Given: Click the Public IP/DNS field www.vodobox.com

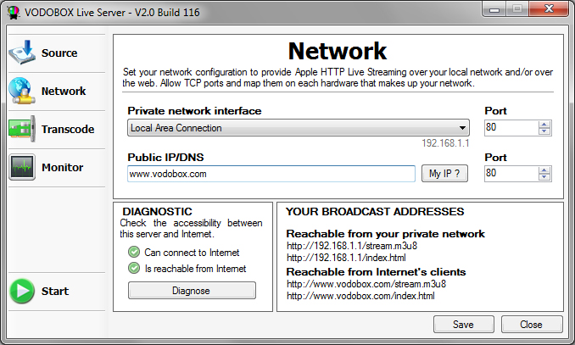Looking at the screenshot, I should point(271,174).
